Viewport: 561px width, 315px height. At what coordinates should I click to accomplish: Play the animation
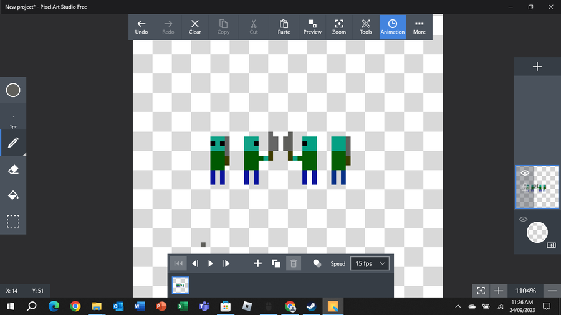[x=211, y=263]
